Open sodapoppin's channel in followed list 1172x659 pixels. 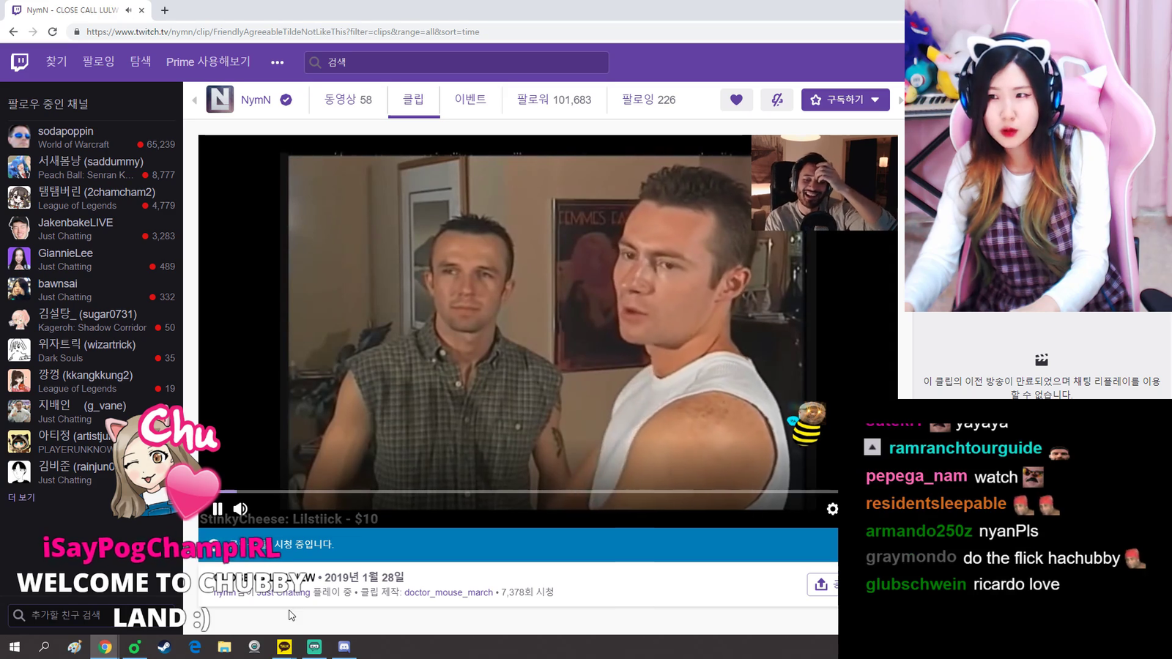click(92, 137)
